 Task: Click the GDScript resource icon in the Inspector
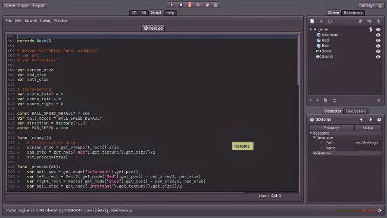pos(312,120)
